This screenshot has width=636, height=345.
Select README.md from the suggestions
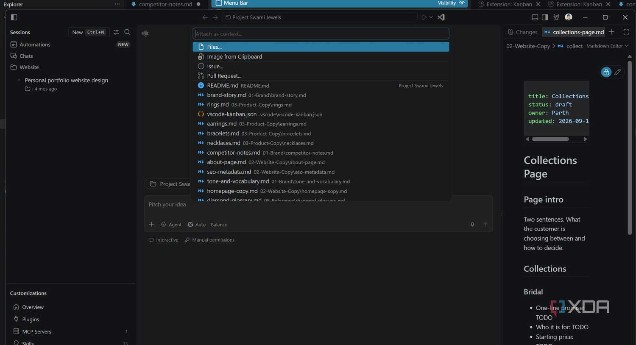click(x=321, y=86)
